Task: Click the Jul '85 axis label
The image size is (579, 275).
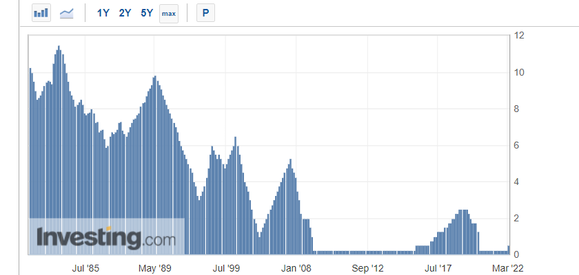Action: pos(85,268)
